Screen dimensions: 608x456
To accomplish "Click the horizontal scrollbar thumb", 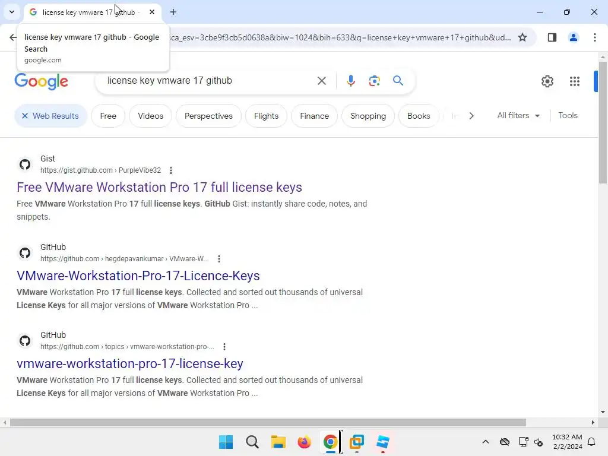I will tap(268, 422).
